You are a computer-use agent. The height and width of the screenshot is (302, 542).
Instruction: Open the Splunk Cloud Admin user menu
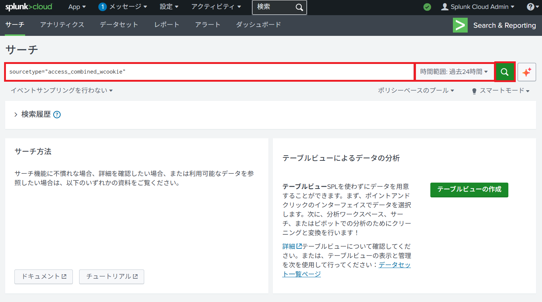(478, 7)
